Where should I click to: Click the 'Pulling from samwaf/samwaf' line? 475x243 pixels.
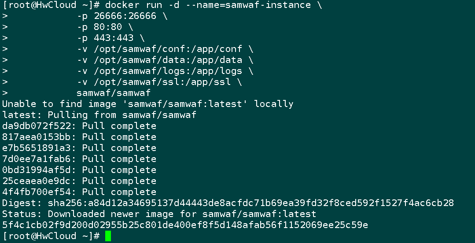pos(99,115)
